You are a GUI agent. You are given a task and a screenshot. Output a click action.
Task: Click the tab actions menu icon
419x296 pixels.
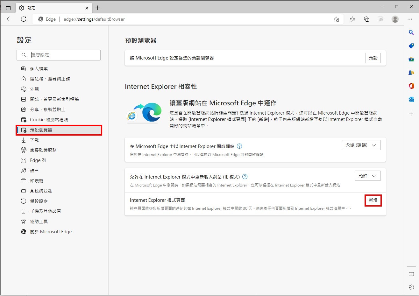[8, 8]
